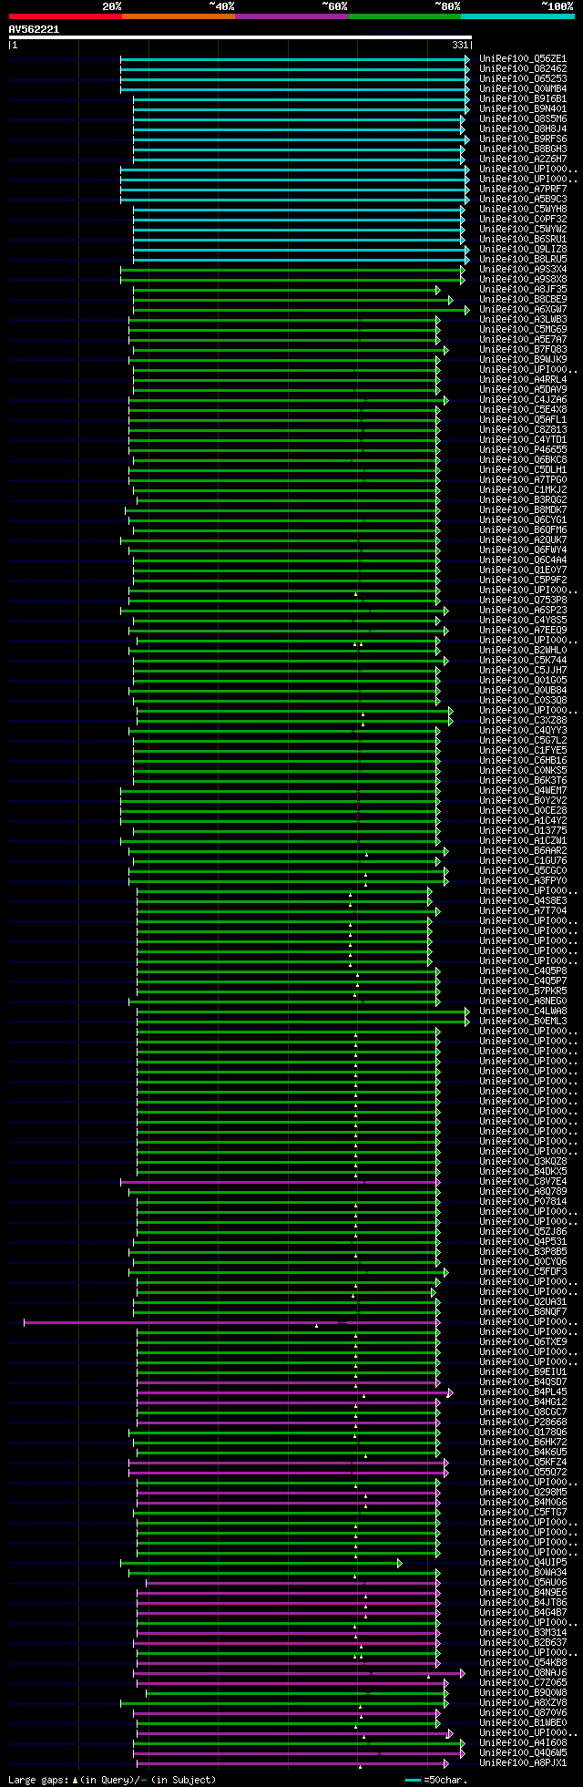
Task: Click hit label UniRef100_C4JZA6
Action: pyautogui.click(x=523, y=399)
